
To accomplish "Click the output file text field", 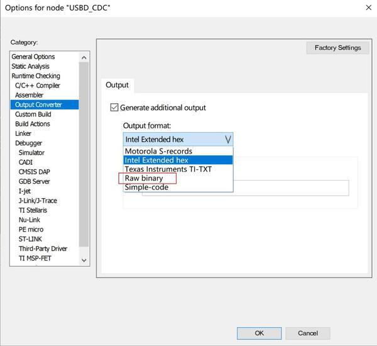I will [245, 188].
